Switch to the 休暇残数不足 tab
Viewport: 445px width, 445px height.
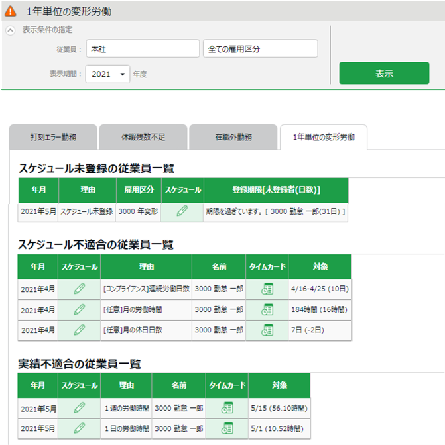143,138
